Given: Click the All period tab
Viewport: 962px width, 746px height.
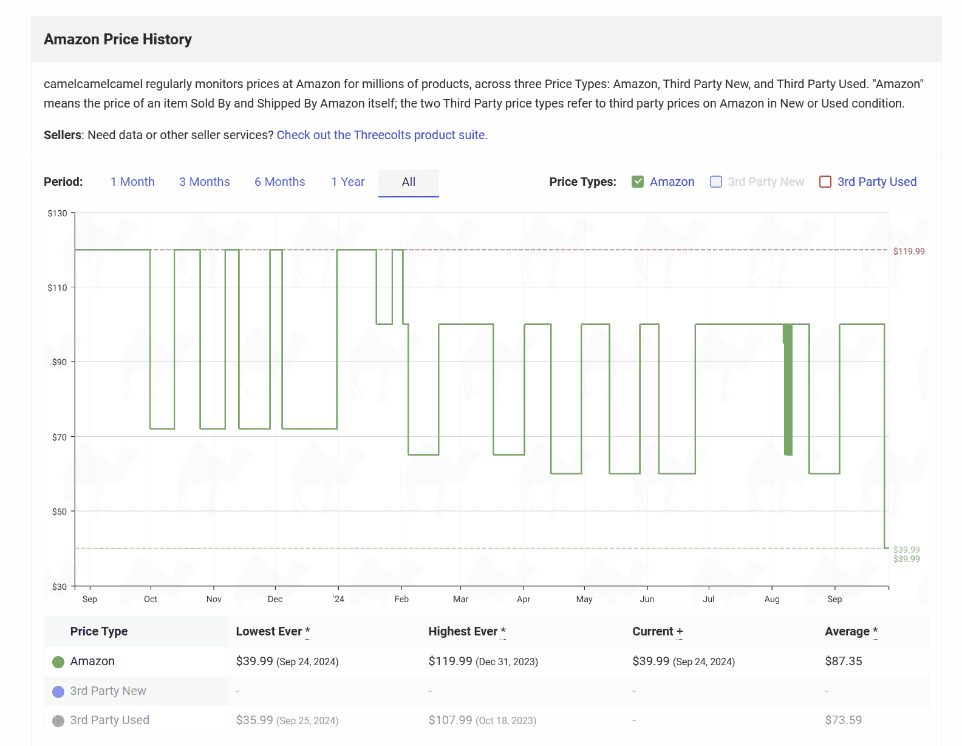Looking at the screenshot, I should click(x=408, y=182).
